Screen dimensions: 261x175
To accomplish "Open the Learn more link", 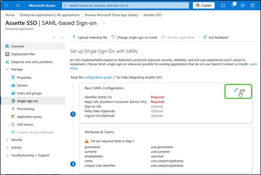I will (253, 64).
